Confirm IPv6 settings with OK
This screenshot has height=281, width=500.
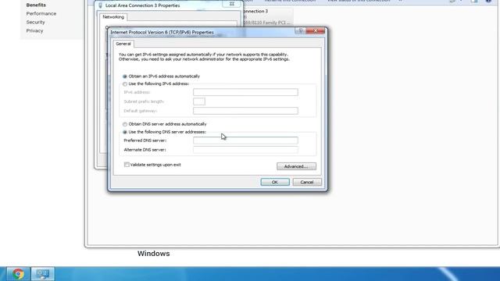pos(275,182)
